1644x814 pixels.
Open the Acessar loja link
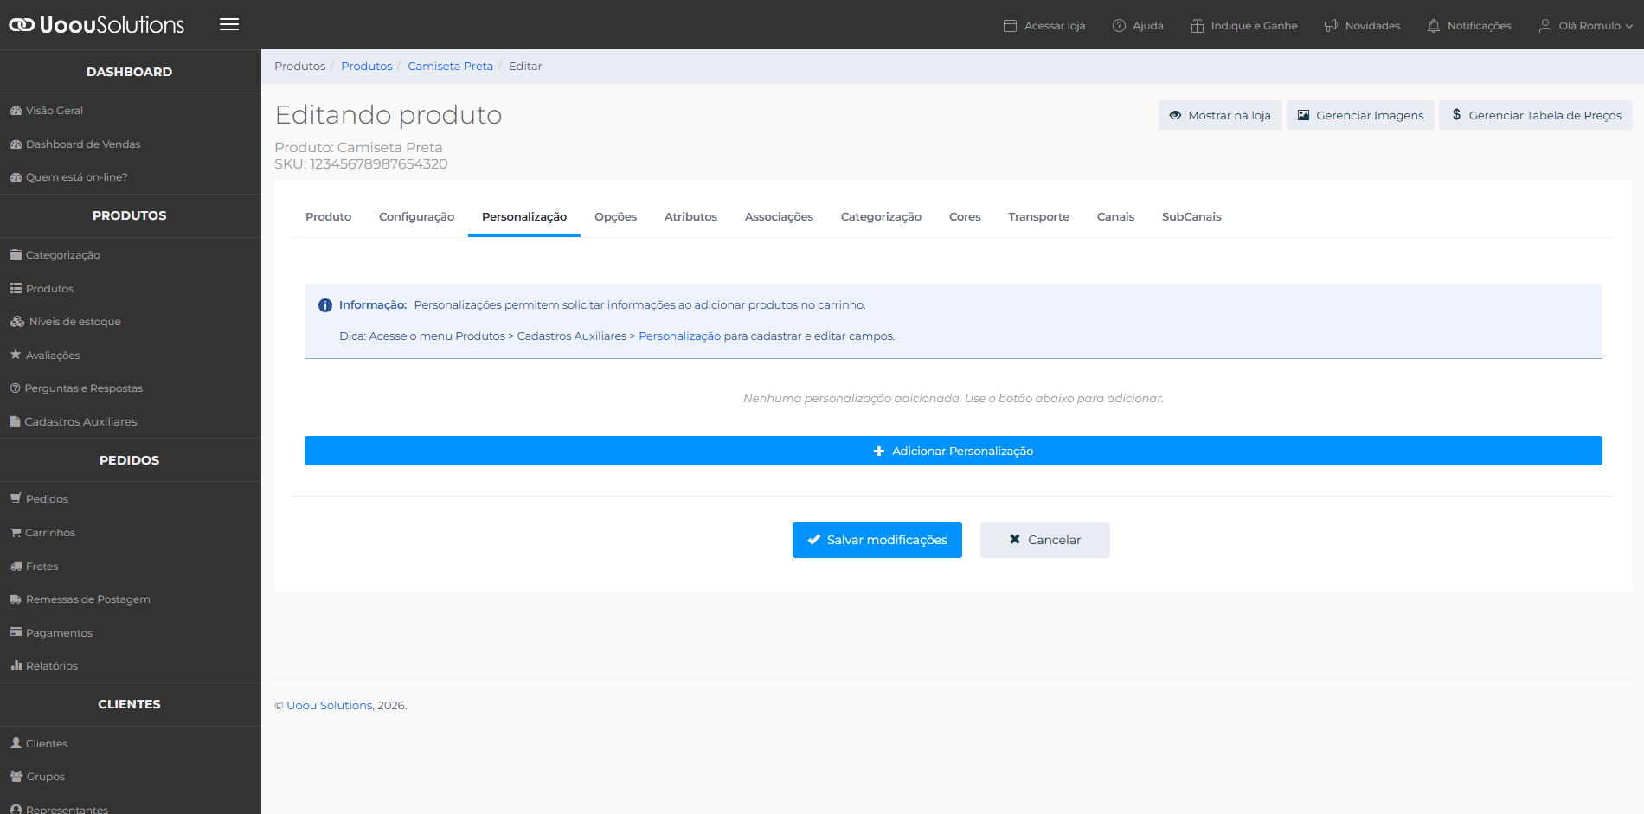point(1044,26)
